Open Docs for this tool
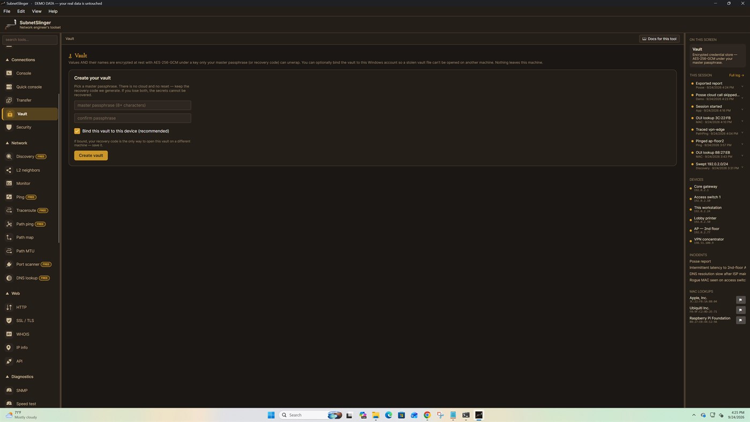This screenshot has height=422, width=750. pyautogui.click(x=659, y=39)
